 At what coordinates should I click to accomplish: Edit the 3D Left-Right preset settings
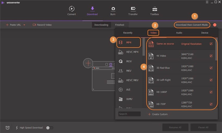211,80
